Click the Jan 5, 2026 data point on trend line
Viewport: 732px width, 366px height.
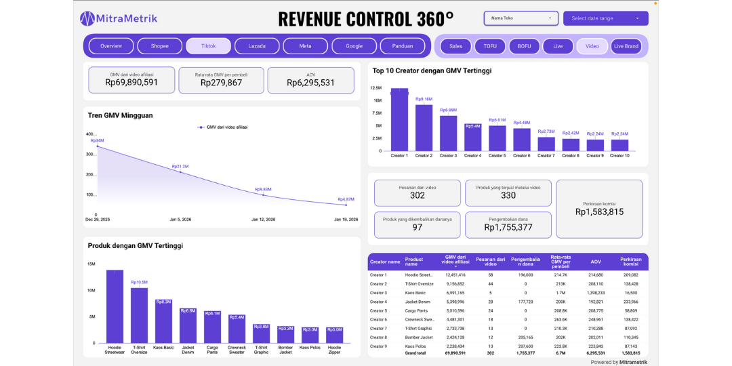tap(180, 172)
